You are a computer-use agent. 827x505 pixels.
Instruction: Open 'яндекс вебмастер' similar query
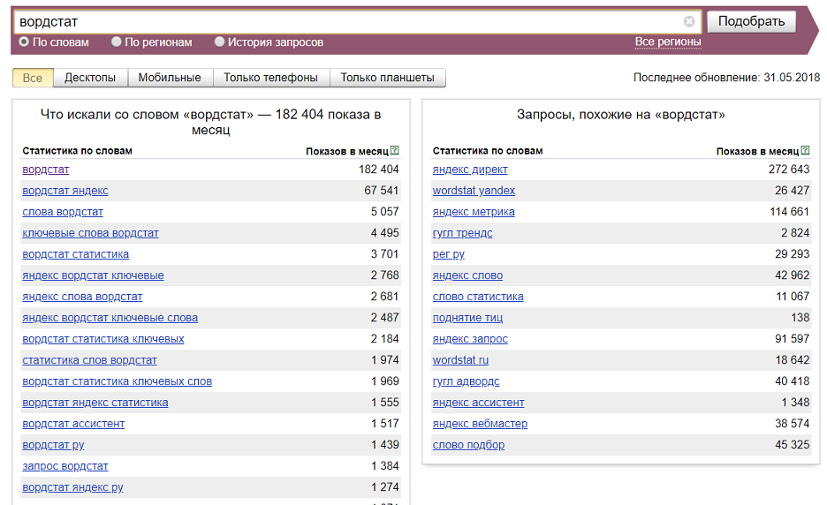(480, 424)
